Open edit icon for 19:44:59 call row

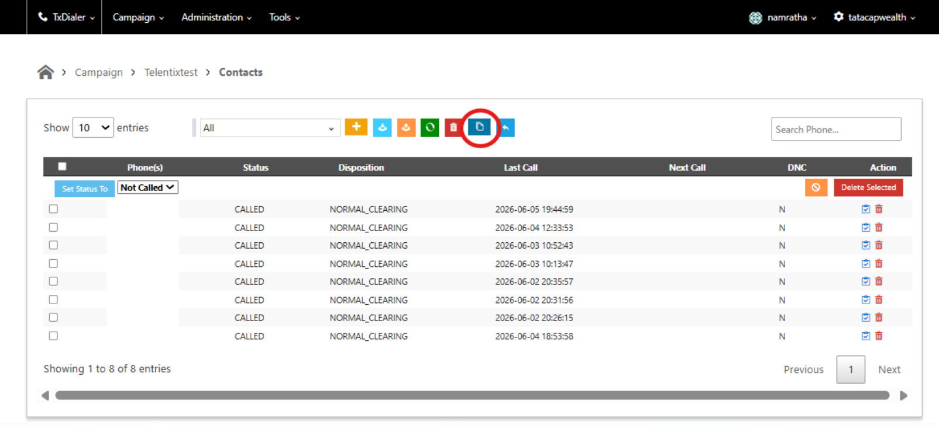pyautogui.click(x=866, y=209)
